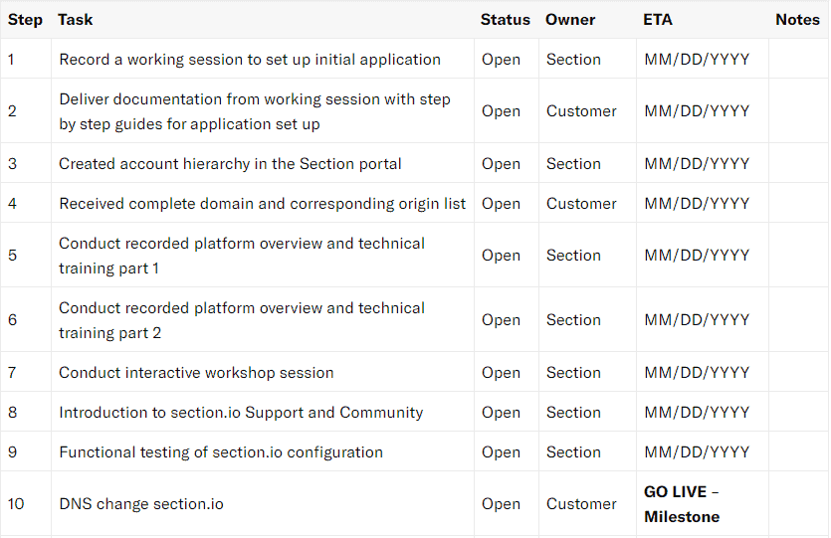
Task: Click the empty Notes cell for step 5
Action: [x=799, y=256]
